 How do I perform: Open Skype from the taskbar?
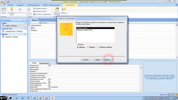[34, 98]
